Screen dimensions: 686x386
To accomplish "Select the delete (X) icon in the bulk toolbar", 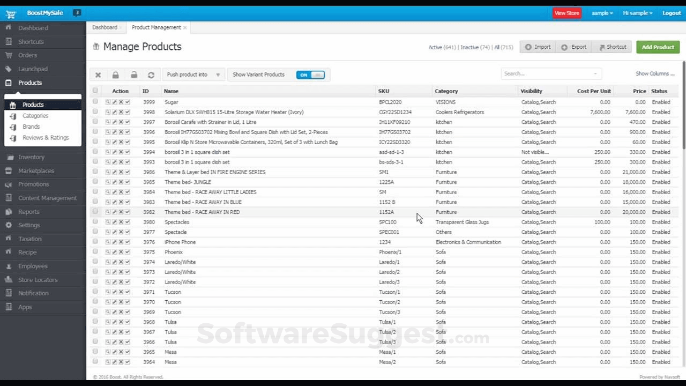I will tap(98, 75).
